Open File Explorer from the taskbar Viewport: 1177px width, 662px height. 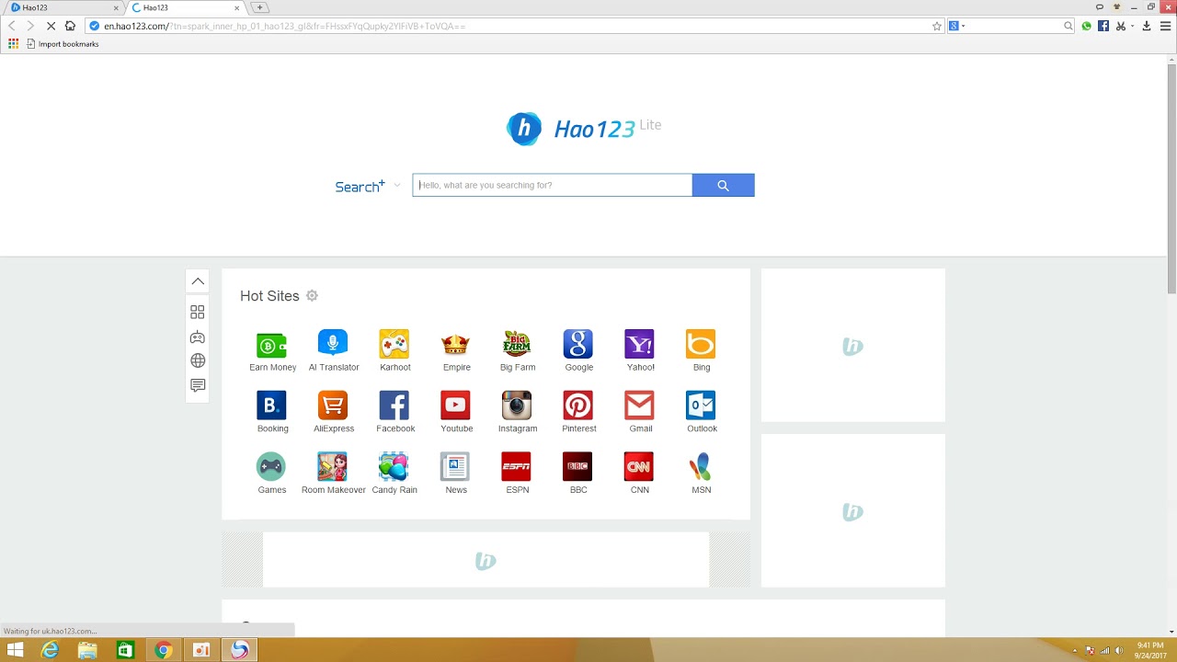[x=87, y=650]
